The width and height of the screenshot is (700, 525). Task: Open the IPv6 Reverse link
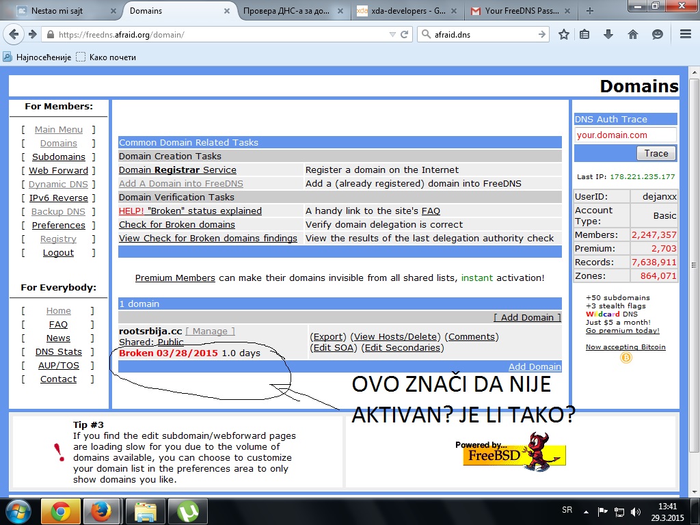click(x=59, y=198)
